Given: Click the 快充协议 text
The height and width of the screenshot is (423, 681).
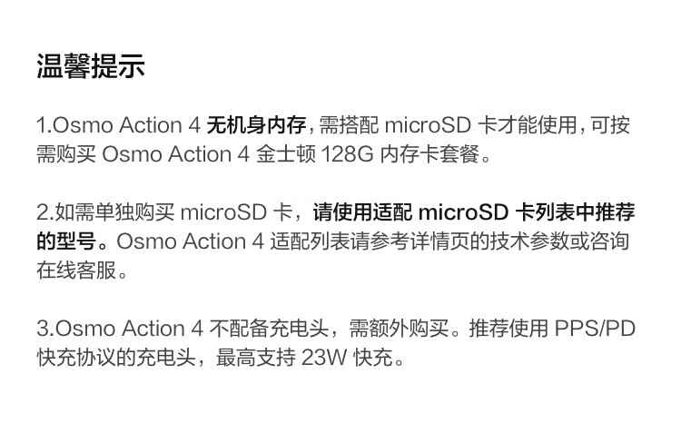Looking at the screenshot, I should point(76,357).
